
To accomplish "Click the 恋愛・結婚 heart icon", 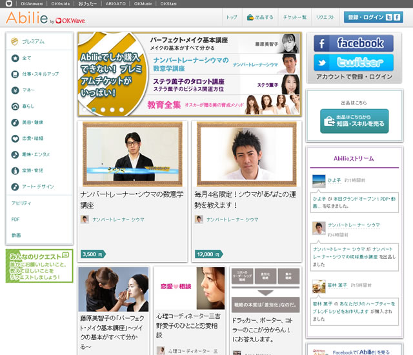I will (x=15, y=138).
